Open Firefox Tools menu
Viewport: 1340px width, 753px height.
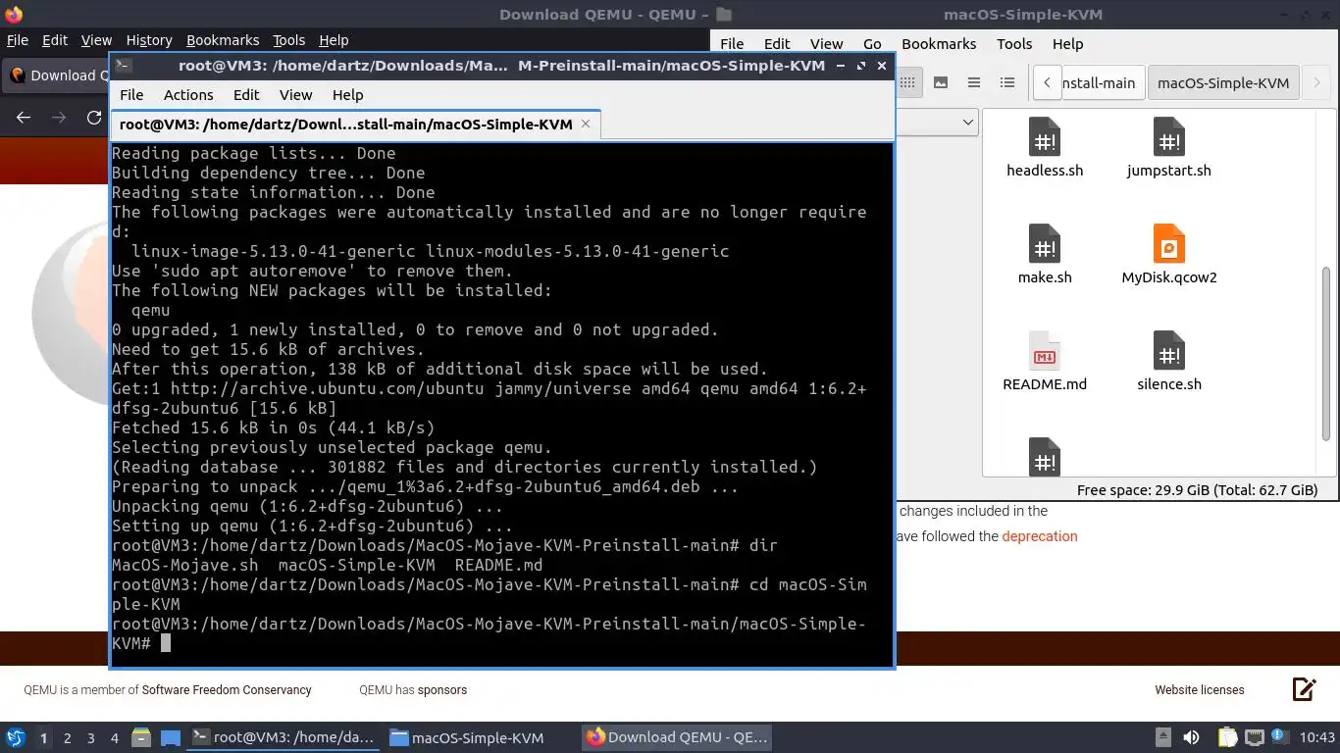pos(288,40)
